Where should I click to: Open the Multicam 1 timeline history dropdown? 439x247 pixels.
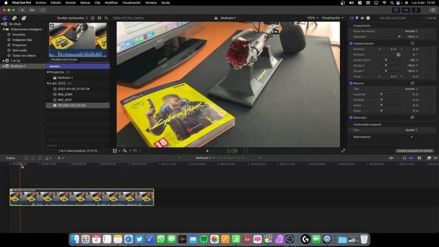coord(205,158)
